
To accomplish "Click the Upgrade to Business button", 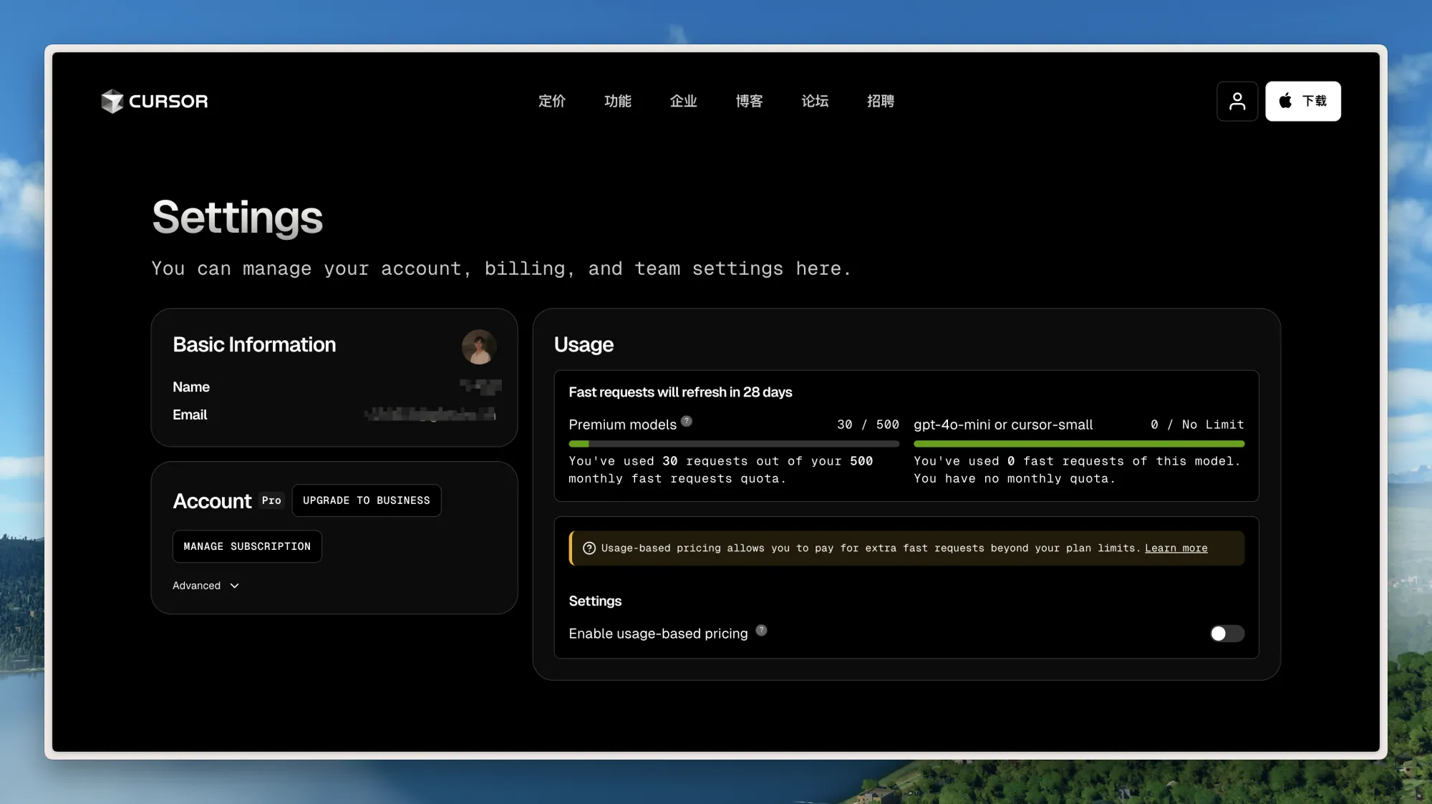I will point(366,500).
